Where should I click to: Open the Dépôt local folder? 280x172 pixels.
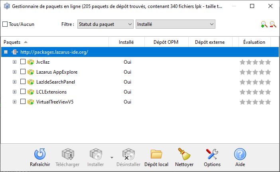pos(156,154)
